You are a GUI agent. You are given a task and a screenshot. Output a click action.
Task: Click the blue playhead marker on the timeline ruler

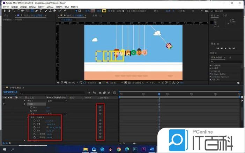159,94
